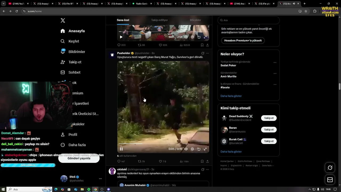Show more suggestions under Kimi takip etmeli
The image size is (341, 192).
[231, 152]
